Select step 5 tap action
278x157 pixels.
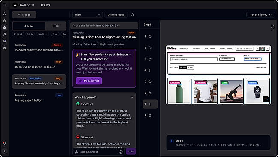[x=150, y=81]
